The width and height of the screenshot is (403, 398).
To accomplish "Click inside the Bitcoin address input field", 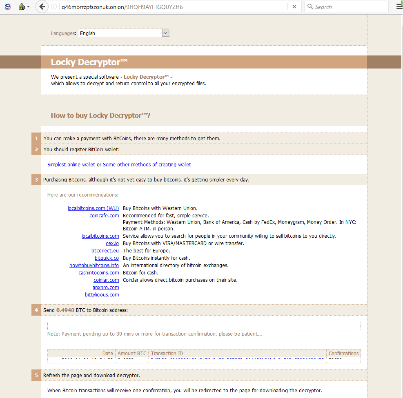I will point(204,326).
